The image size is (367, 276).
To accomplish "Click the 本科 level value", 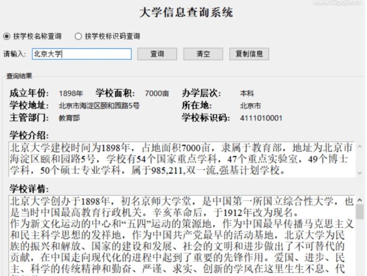I will 247,93.
